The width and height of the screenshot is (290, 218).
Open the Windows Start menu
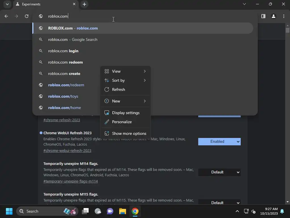pyautogui.click(x=9, y=211)
